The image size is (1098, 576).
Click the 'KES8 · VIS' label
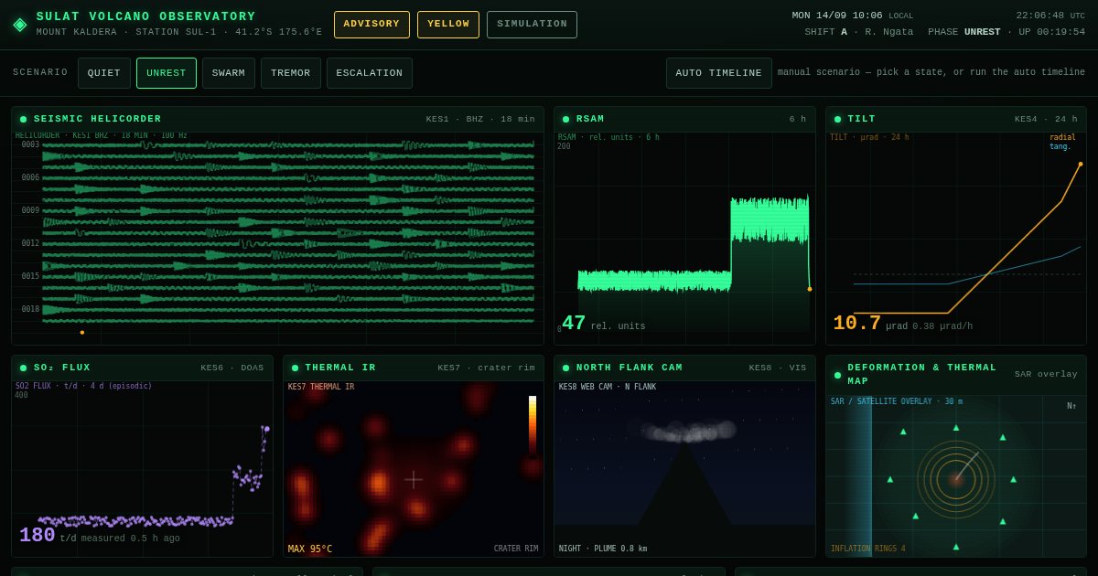[x=778, y=368]
